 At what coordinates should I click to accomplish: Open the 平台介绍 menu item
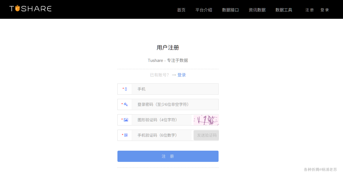pos(204,10)
